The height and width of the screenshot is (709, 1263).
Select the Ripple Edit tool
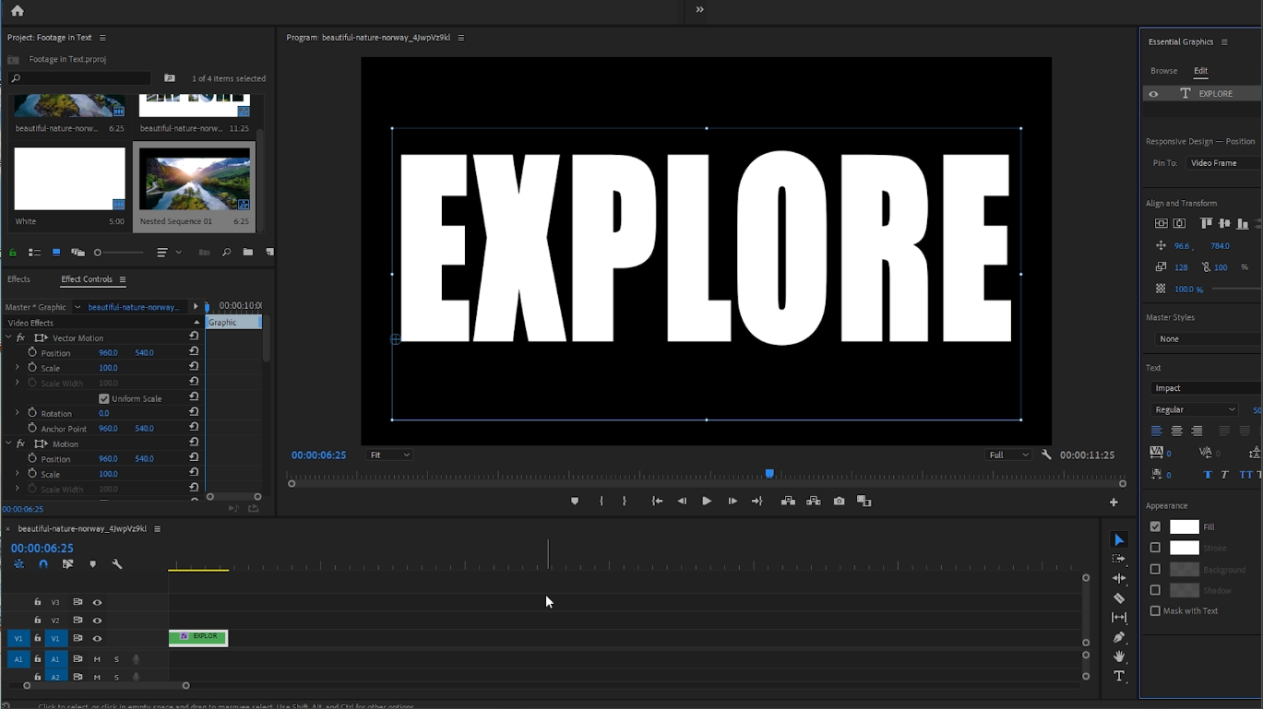(x=1119, y=578)
